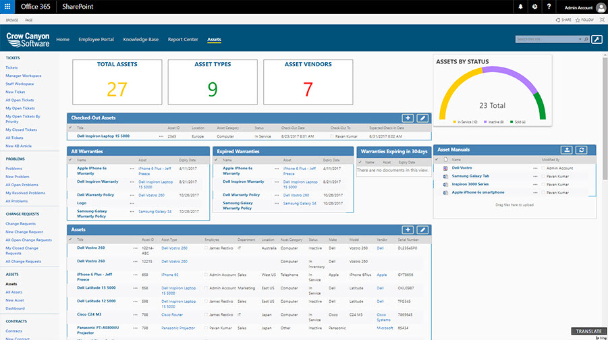
Task: Open help question mark icon
Action: 549,7
